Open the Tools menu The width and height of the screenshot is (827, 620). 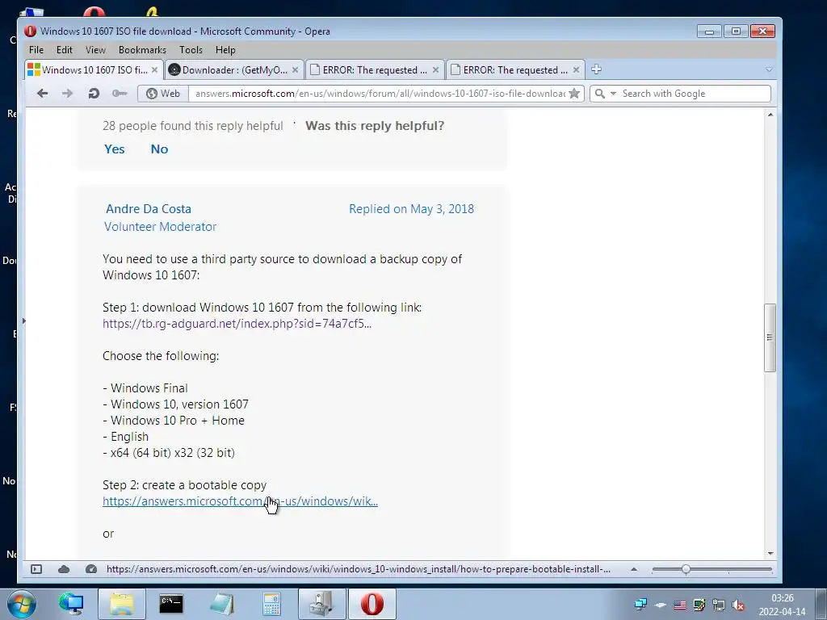point(191,49)
